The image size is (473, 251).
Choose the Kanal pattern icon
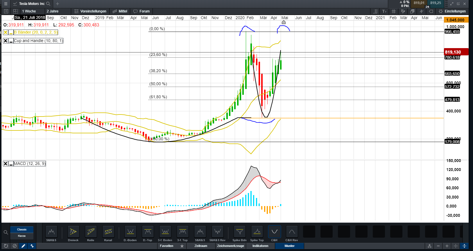(108, 232)
